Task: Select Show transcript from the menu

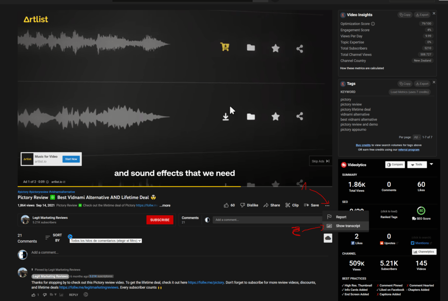Action: pyautogui.click(x=346, y=226)
